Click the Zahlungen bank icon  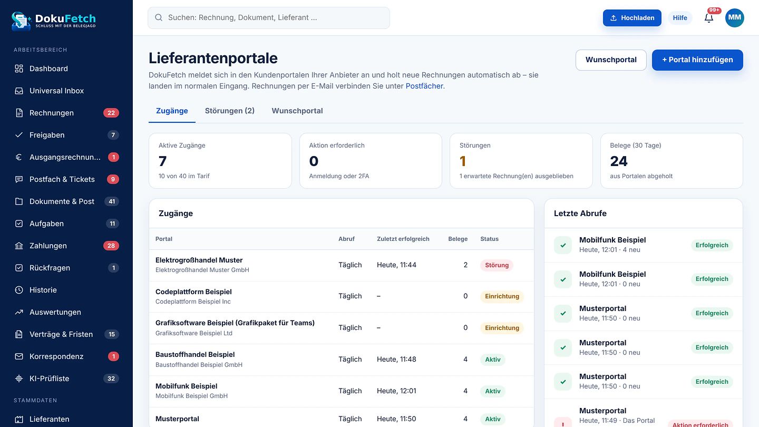[x=19, y=246]
